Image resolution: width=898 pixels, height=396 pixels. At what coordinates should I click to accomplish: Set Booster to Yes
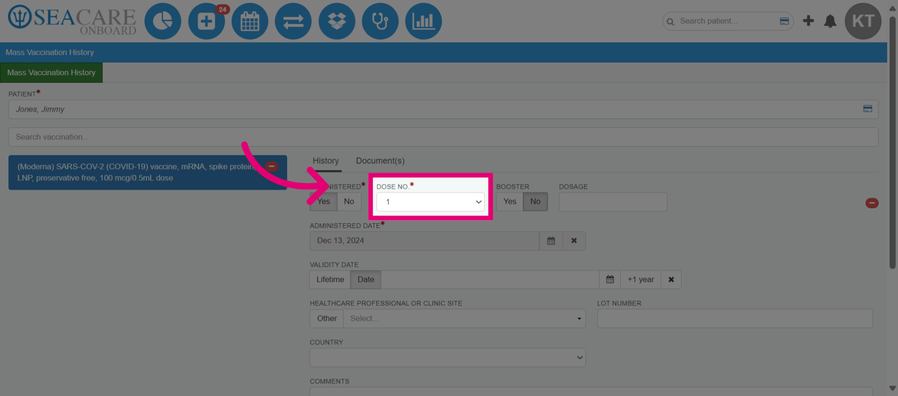click(x=510, y=202)
